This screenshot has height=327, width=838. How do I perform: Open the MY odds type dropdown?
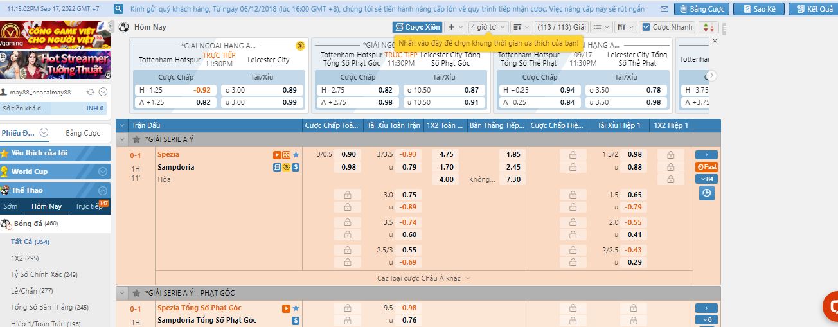coord(625,27)
